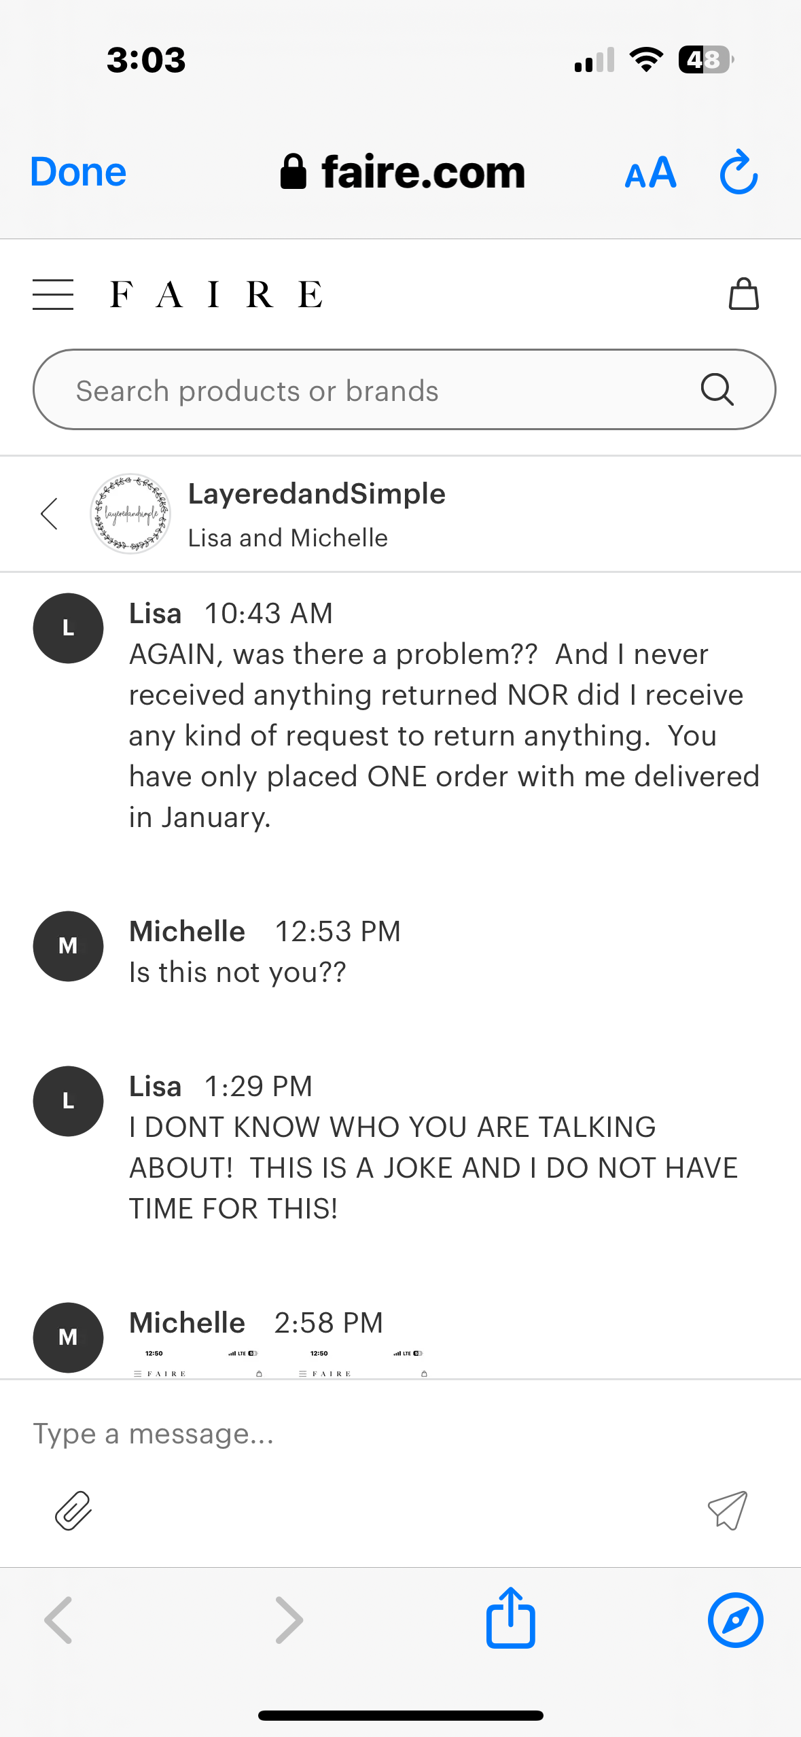
Task: Send message with paper plane icon
Action: pyautogui.click(x=727, y=1510)
